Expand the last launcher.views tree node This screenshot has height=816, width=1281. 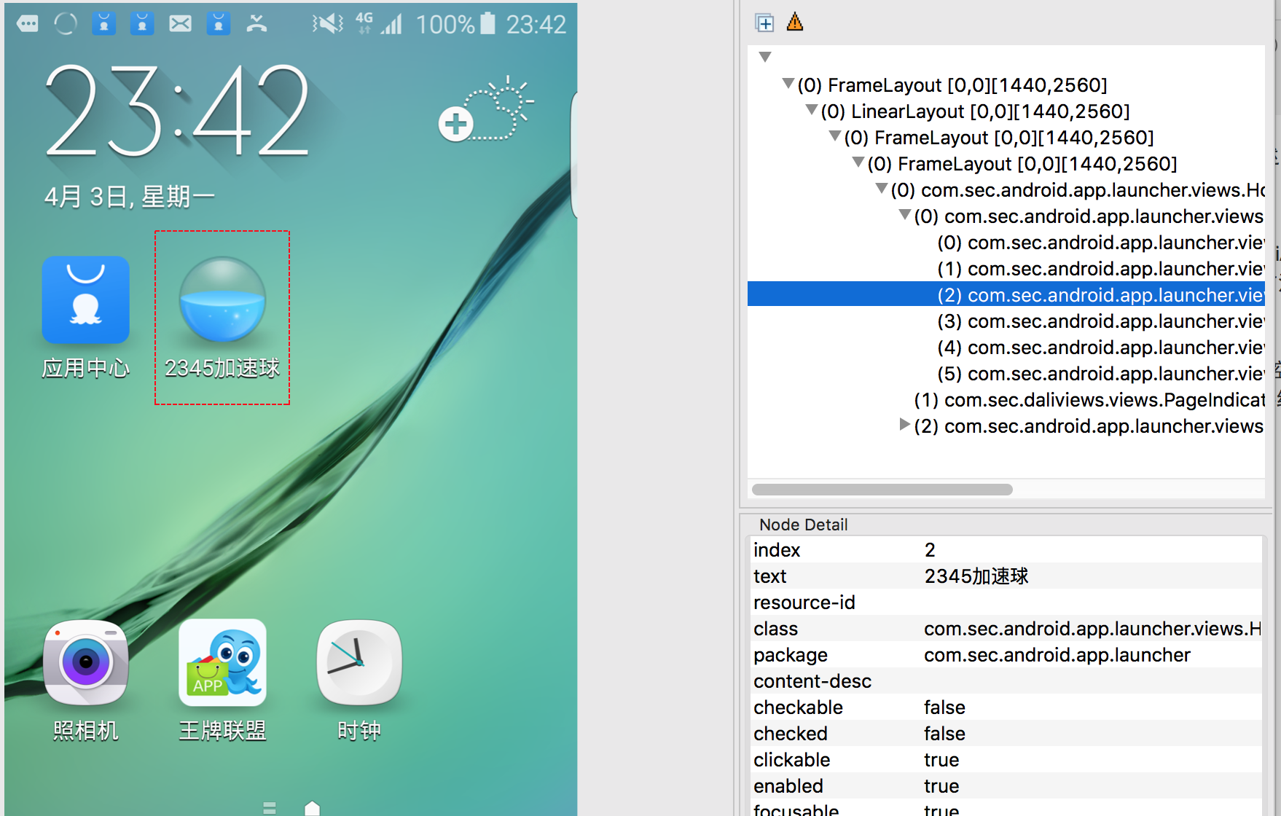point(904,425)
